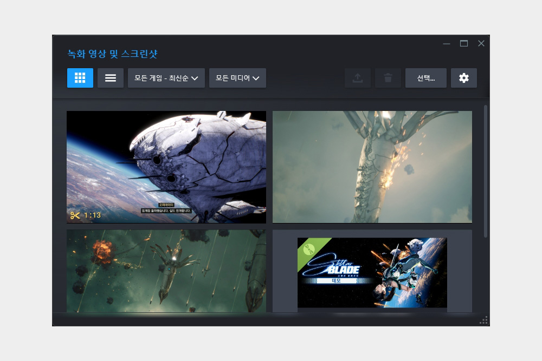Open the Stellar Blade demo thumbnail
Image resolution: width=542 pixels, height=361 pixels.
click(x=372, y=273)
